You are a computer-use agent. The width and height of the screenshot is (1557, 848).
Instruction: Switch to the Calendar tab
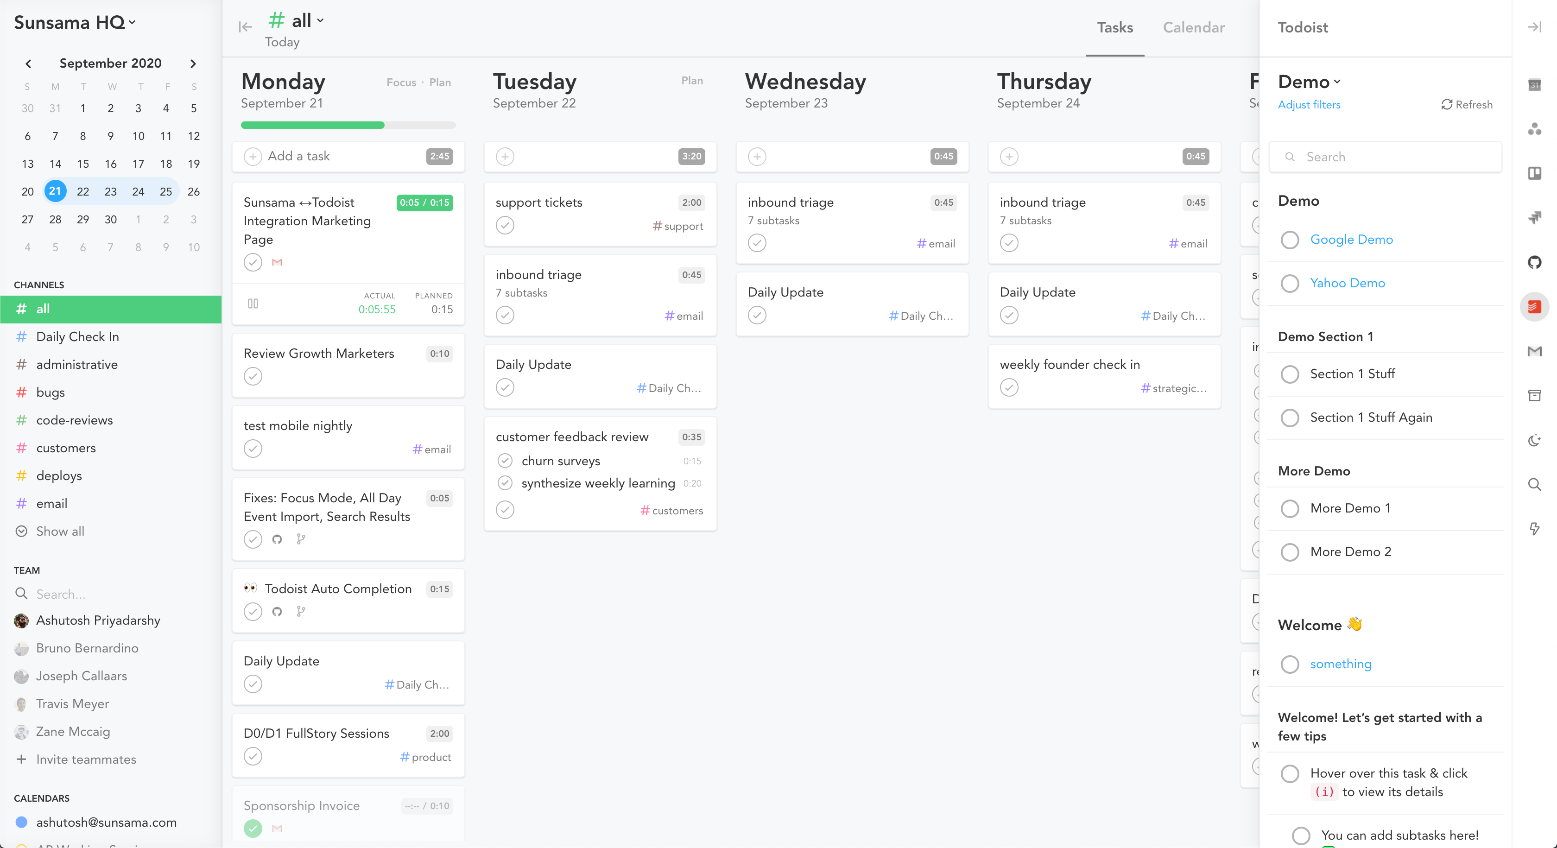click(x=1194, y=27)
